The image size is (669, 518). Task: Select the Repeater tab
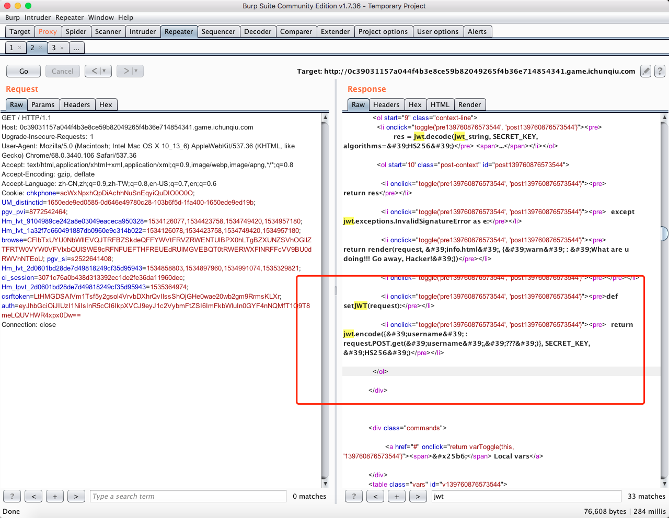(x=179, y=31)
